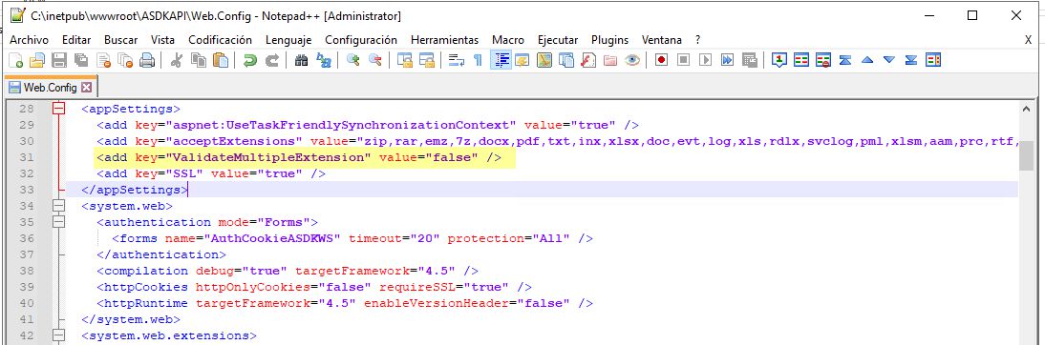
Task: Start macro recording with the red dot icon
Action: pyautogui.click(x=661, y=60)
